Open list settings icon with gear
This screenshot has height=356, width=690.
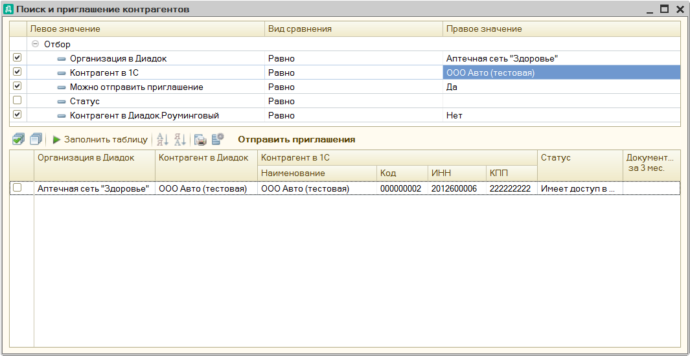218,140
